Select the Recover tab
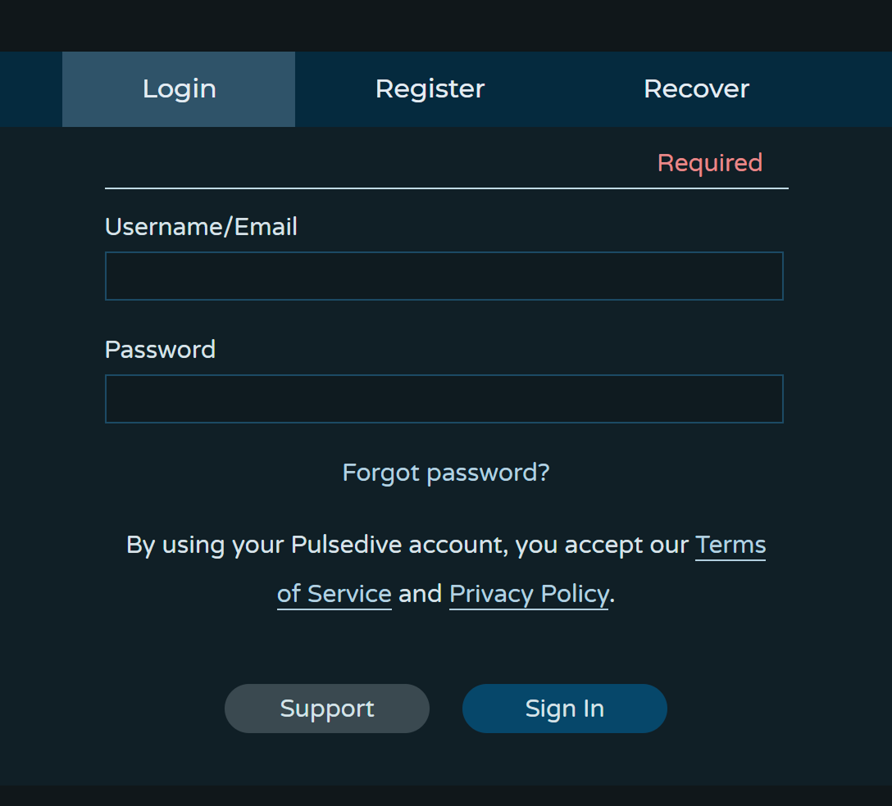892x806 pixels. coord(696,88)
